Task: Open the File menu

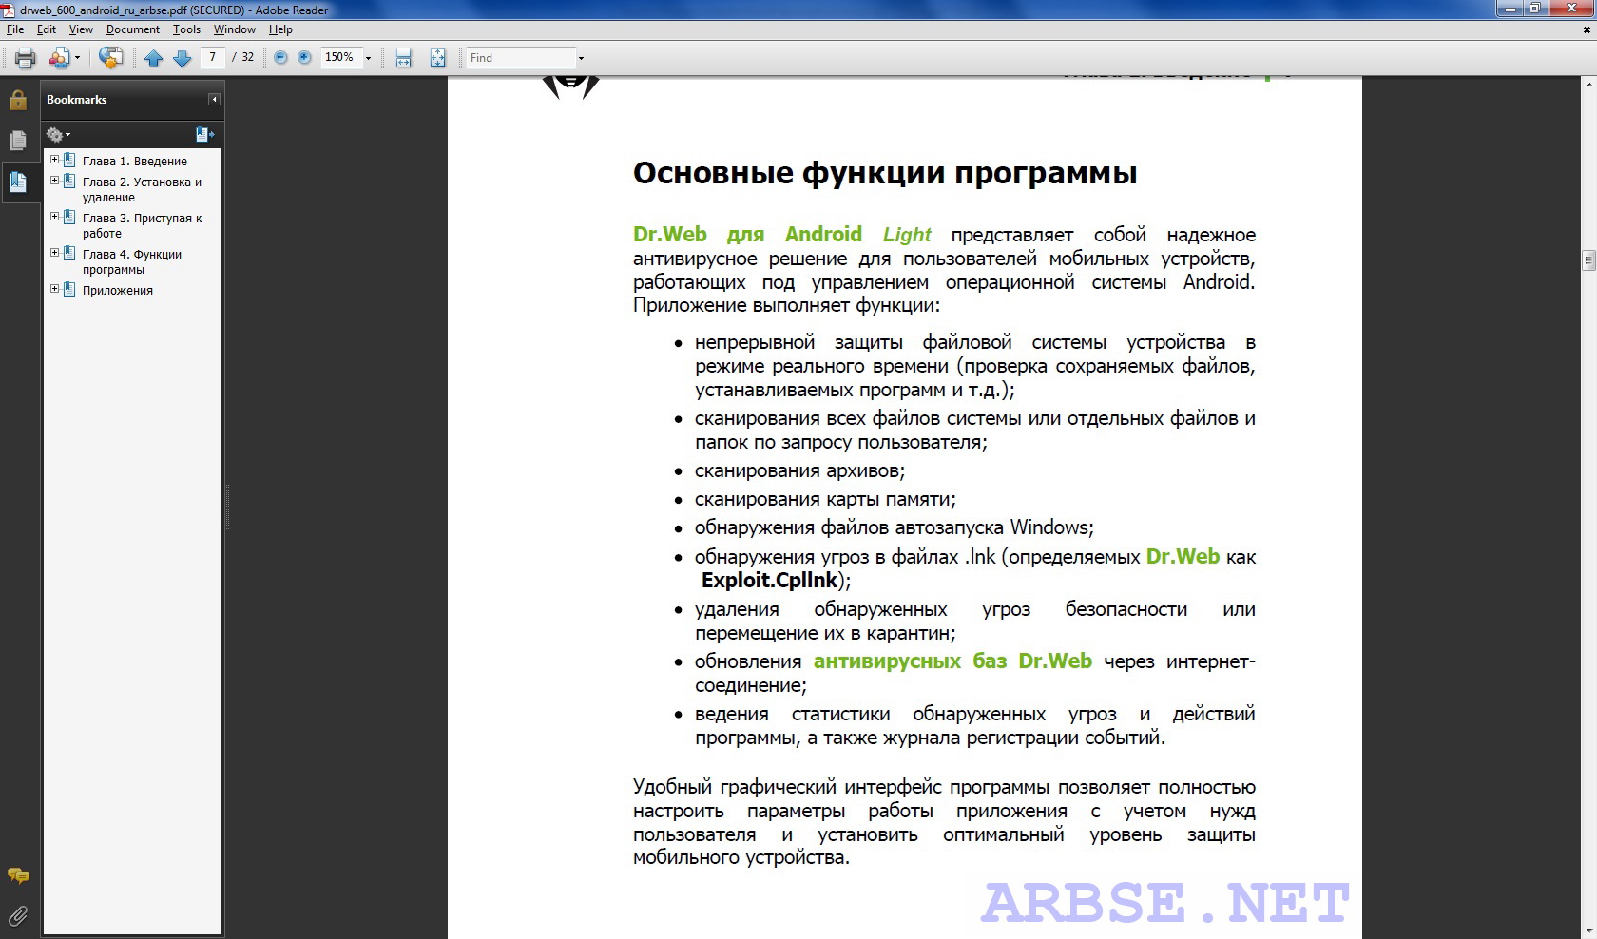Action: click(x=15, y=29)
